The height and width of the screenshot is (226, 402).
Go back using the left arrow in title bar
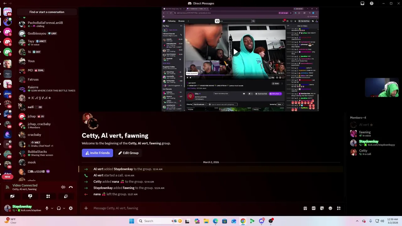(x=5, y=3)
